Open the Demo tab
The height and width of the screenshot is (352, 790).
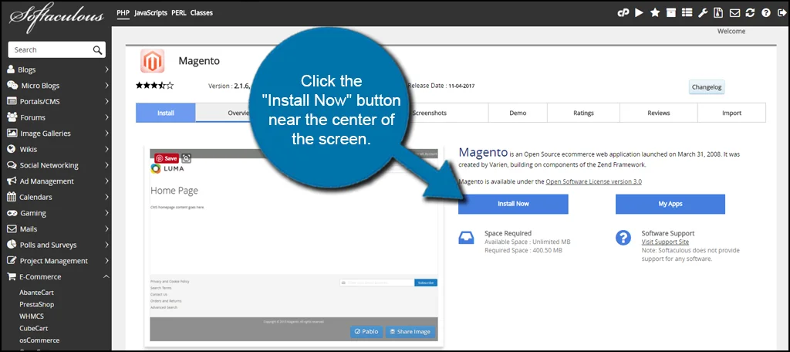518,113
